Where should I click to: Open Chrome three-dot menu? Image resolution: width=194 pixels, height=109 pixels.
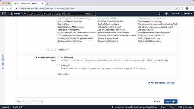coord(191,8)
